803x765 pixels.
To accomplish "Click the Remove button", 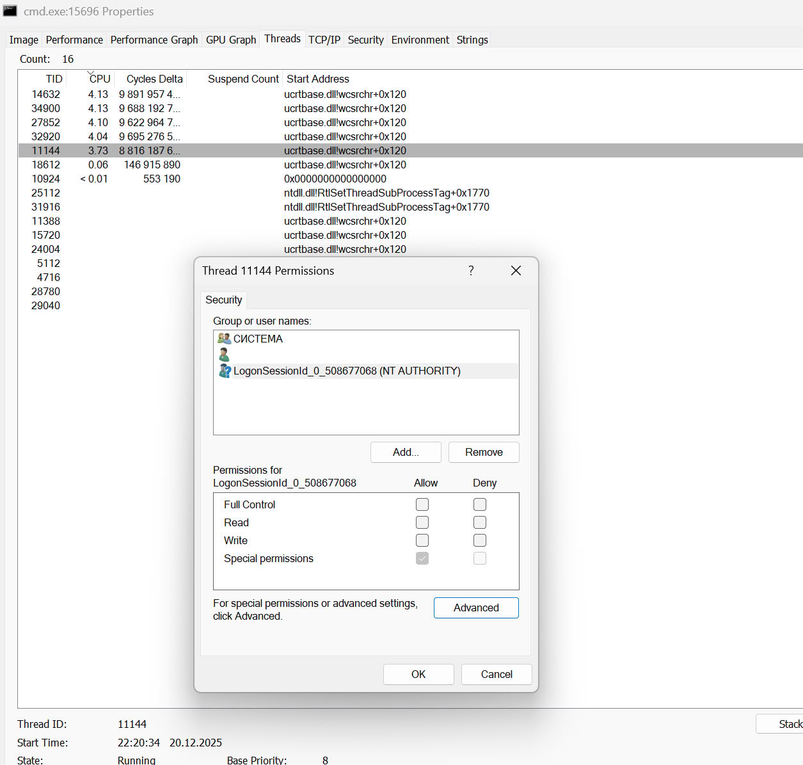I will coord(484,452).
